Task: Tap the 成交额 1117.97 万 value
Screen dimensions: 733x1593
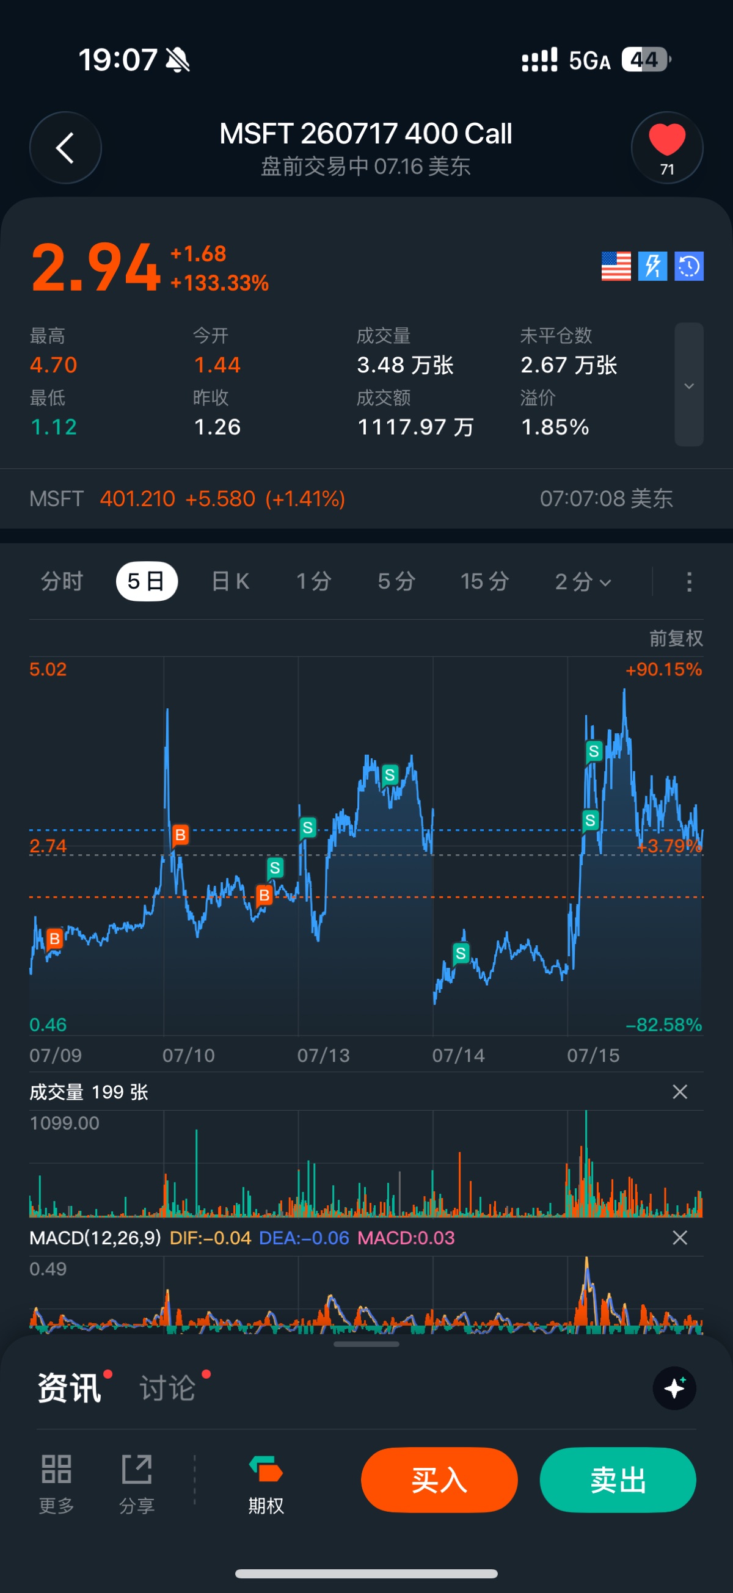Action: pos(416,427)
